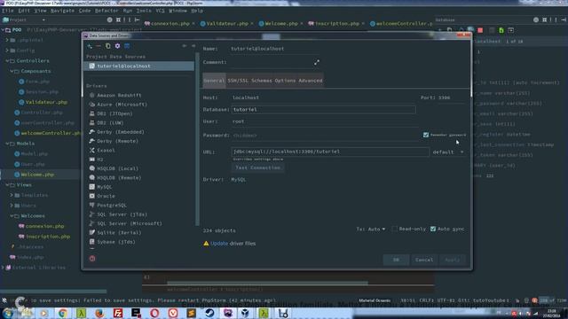This screenshot has width=568, height=319.
Task: Open the Database panel settings gear
Action: 536,19
